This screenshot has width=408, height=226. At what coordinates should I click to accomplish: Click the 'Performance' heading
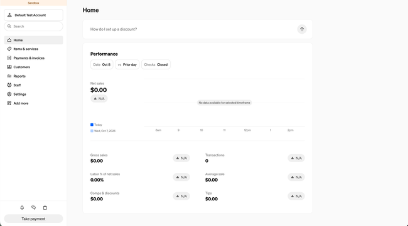[x=104, y=54]
